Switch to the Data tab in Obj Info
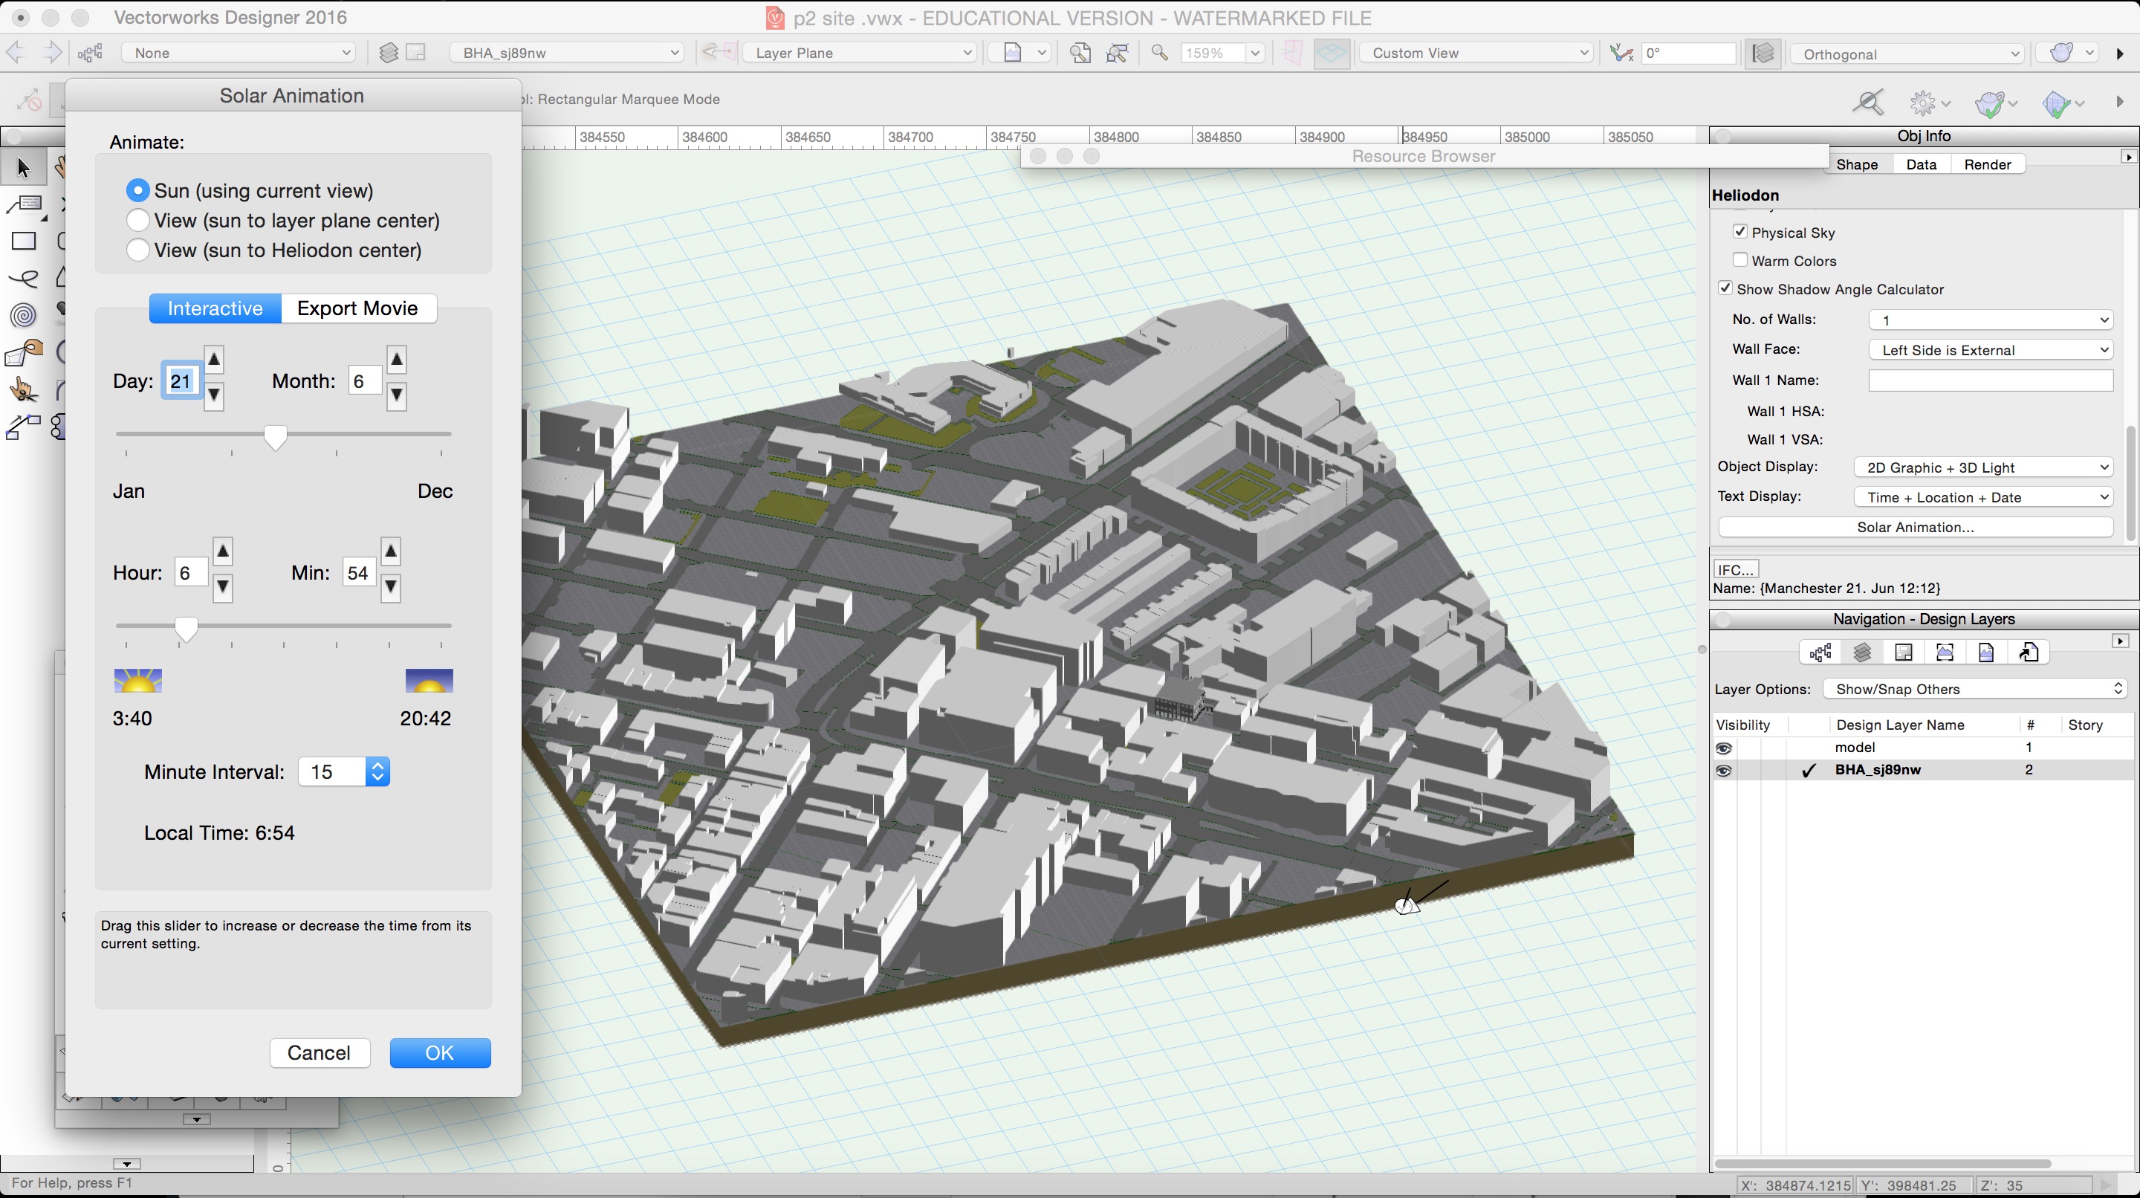Image resolution: width=2140 pixels, height=1198 pixels. 1921,163
